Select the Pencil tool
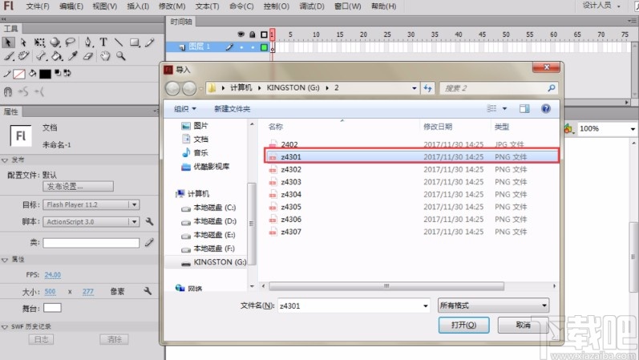 tap(150, 42)
